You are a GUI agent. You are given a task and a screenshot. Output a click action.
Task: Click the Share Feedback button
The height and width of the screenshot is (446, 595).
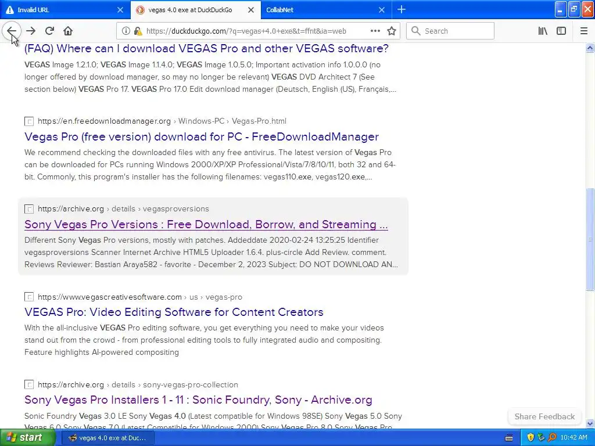point(544,416)
